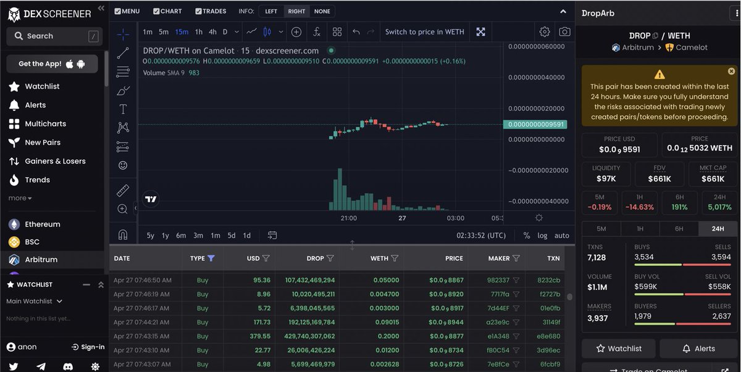Activate the chart zoom-in tool
Screen dimensions: 741x372
click(122, 209)
